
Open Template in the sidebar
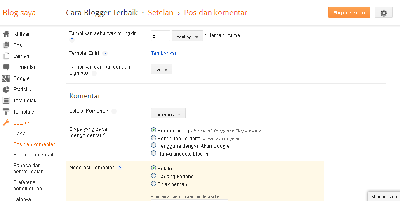[24, 112]
